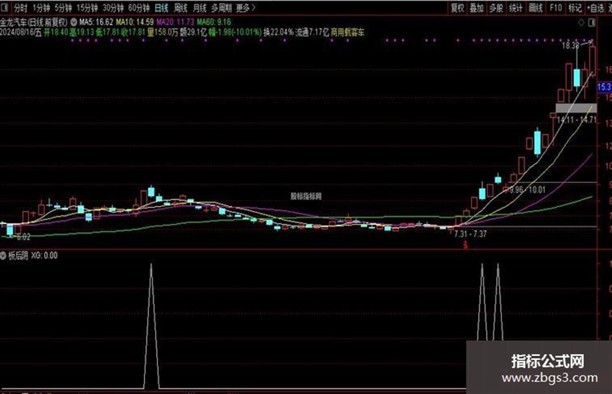Click the 18.38 high price annotation
The width and height of the screenshot is (612, 394).
coord(571,45)
